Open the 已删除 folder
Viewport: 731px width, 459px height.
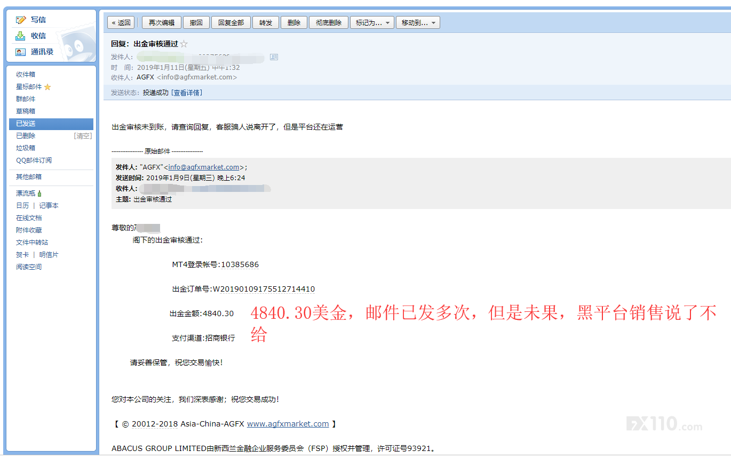tap(26, 136)
